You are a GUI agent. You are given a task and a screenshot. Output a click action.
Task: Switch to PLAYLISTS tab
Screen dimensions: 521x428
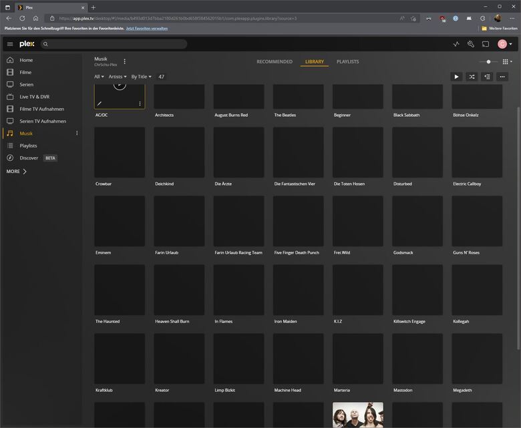point(347,61)
